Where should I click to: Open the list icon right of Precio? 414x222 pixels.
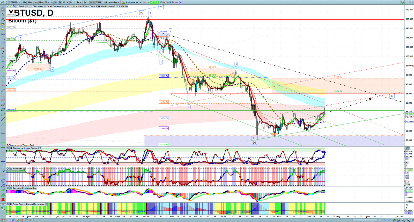tap(27, 6)
